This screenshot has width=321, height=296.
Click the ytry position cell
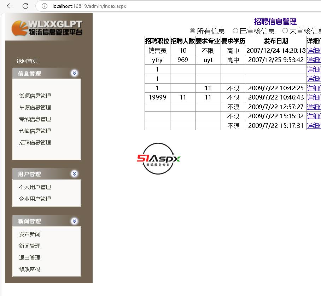(157, 60)
